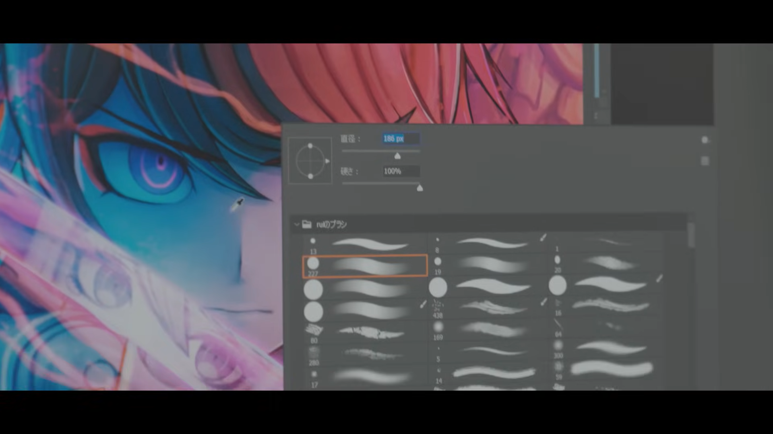Image resolution: width=773 pixels, height=434 pixels.
Task: Select the brush preset labeled 17
Action: [x=365, y=378]
